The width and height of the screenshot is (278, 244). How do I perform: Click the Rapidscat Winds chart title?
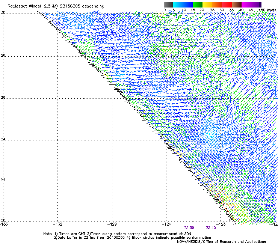[x=56, y=6]
